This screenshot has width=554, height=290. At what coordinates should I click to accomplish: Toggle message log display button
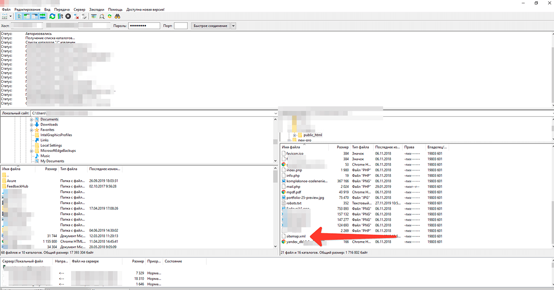tap(19, 16)
